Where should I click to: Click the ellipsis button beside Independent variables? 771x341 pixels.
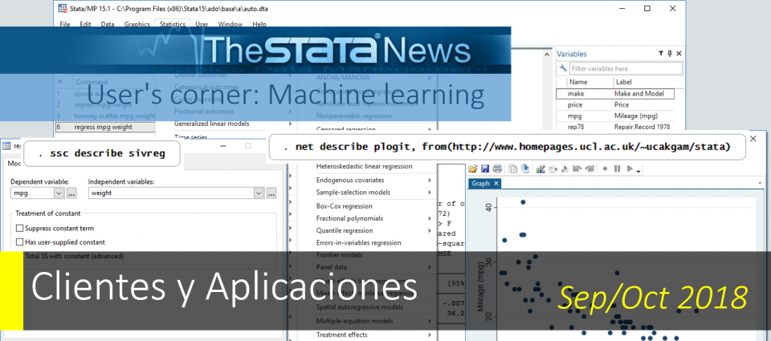(x=271, y=193)
